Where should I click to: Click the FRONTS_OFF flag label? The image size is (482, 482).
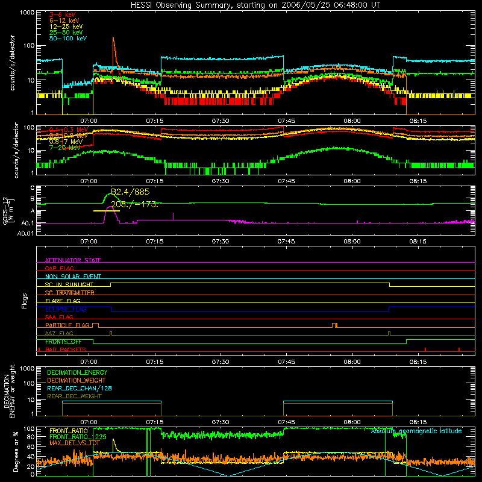[63, 342]
